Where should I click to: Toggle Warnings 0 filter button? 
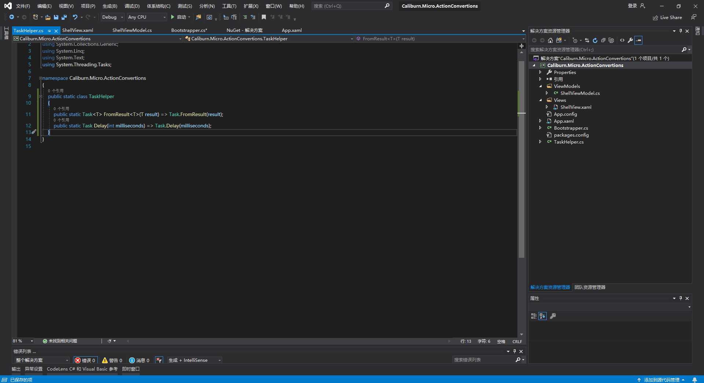tap(112, 360)
